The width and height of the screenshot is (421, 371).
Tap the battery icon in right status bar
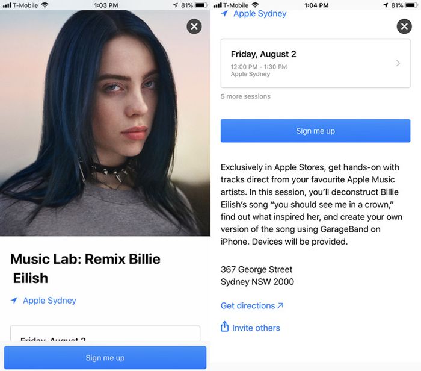coord(411,5)
